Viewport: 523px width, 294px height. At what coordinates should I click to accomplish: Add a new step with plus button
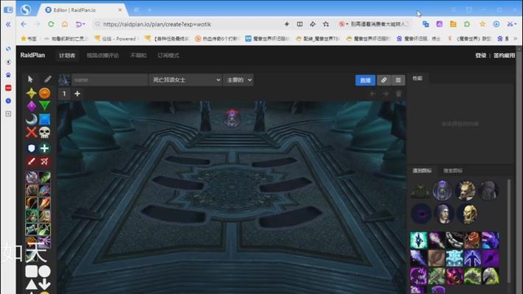(77, 94)
